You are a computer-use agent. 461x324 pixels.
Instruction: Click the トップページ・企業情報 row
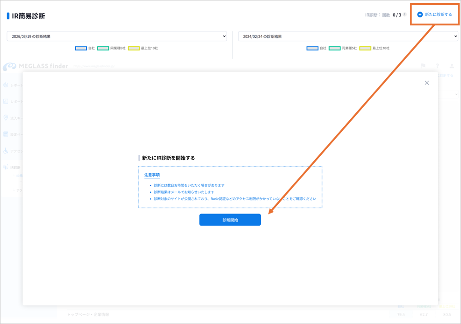click(x=88, y=314)
